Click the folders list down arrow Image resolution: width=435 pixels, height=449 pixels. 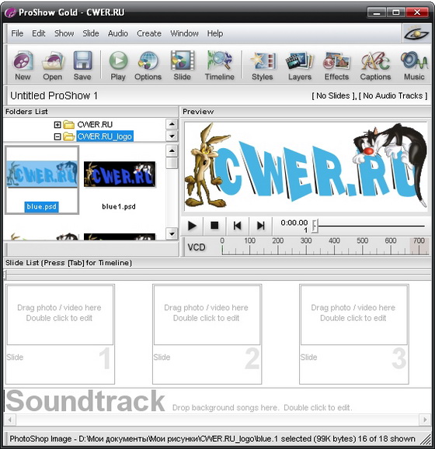(x=172, y=136)
